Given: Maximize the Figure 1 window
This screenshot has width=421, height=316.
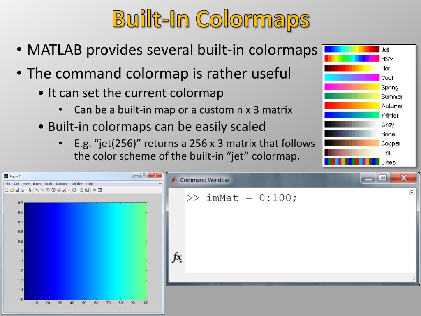Looking at the screenshot, I should point(144,175).
